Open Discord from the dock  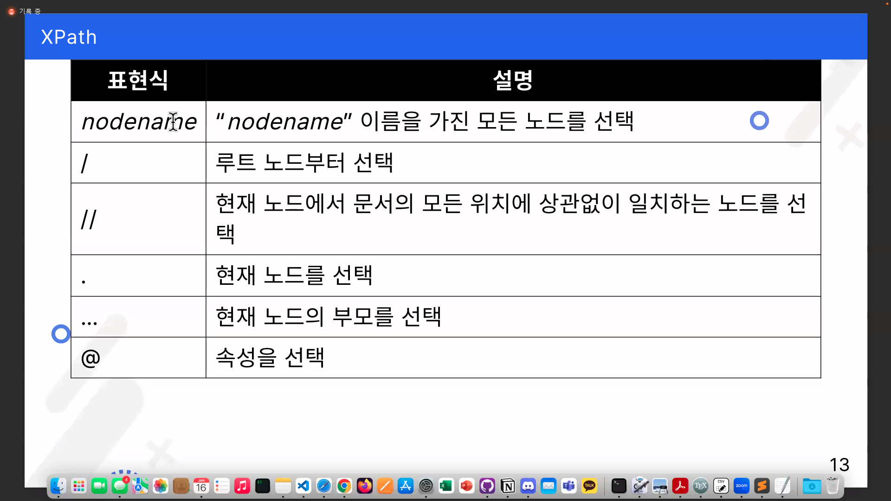(x=528, y=486)
